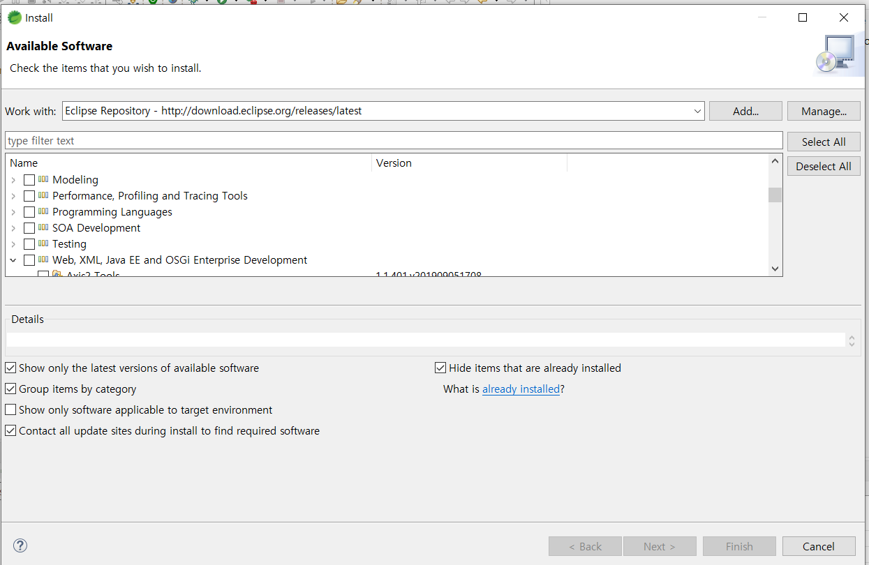Select the Modeling row text
Image resolution: width=869 pixels, height=565 pixels.
75,180
